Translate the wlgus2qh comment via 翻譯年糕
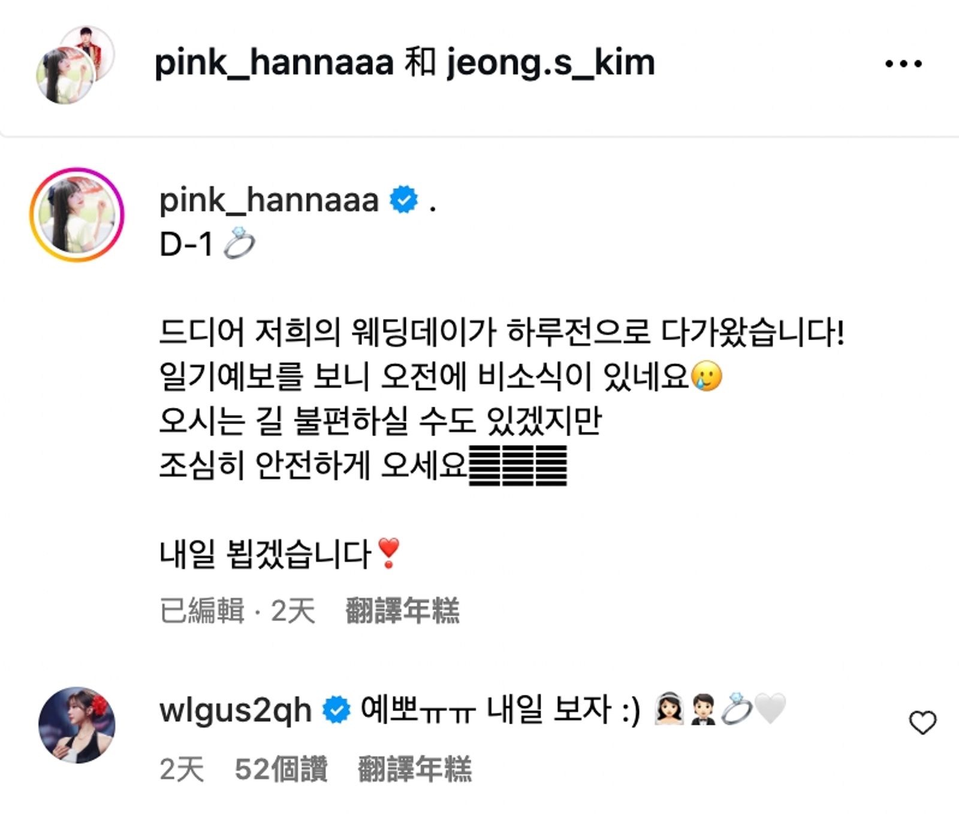The height and width of the screenshot is (814, 959). (415, 769)
